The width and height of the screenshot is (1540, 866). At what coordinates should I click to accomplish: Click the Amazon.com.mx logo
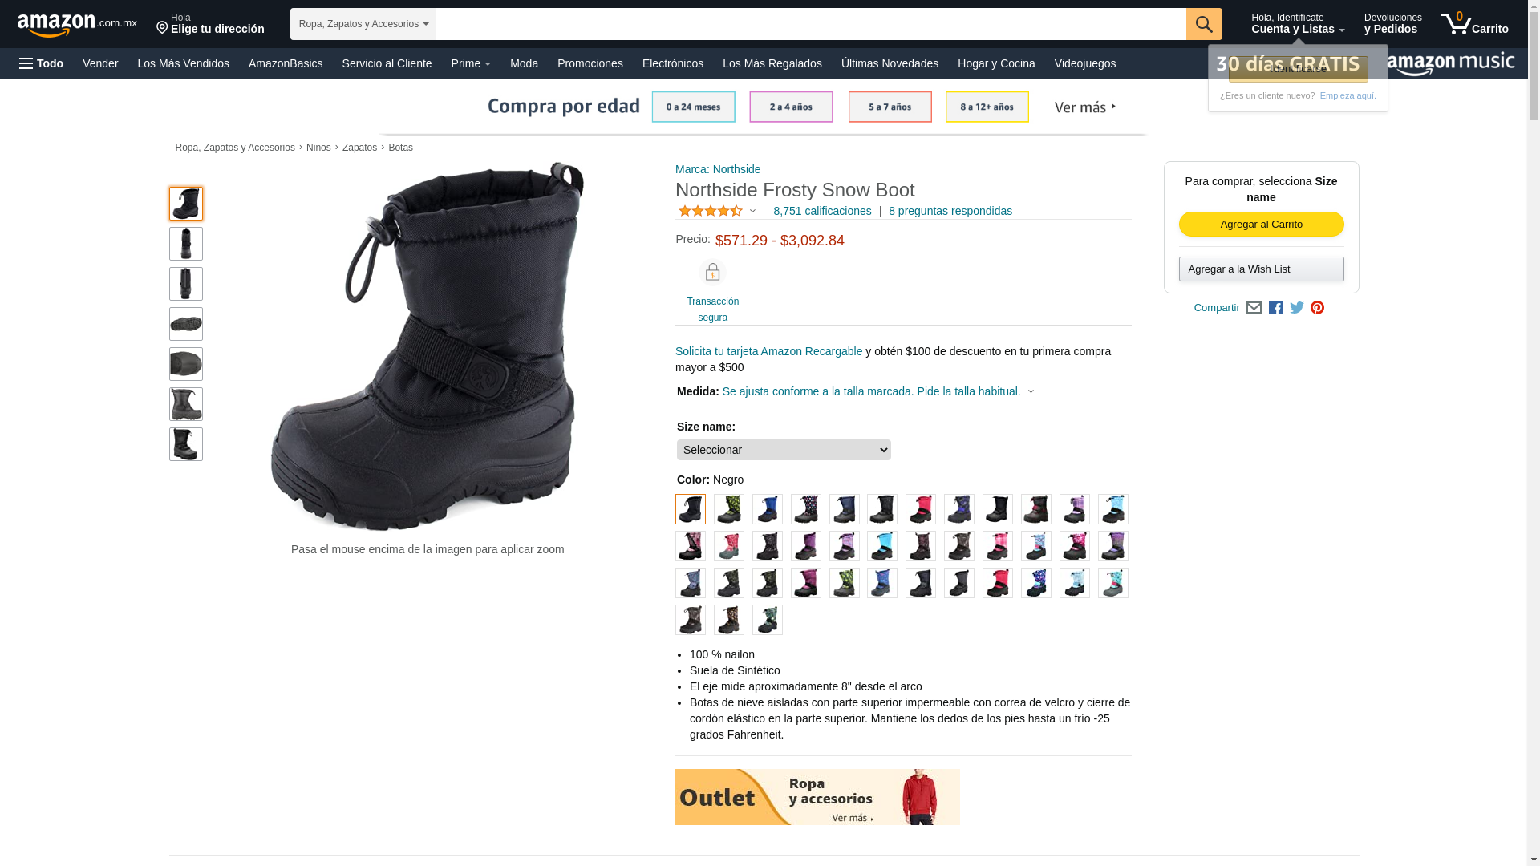(x=77, y=25)
